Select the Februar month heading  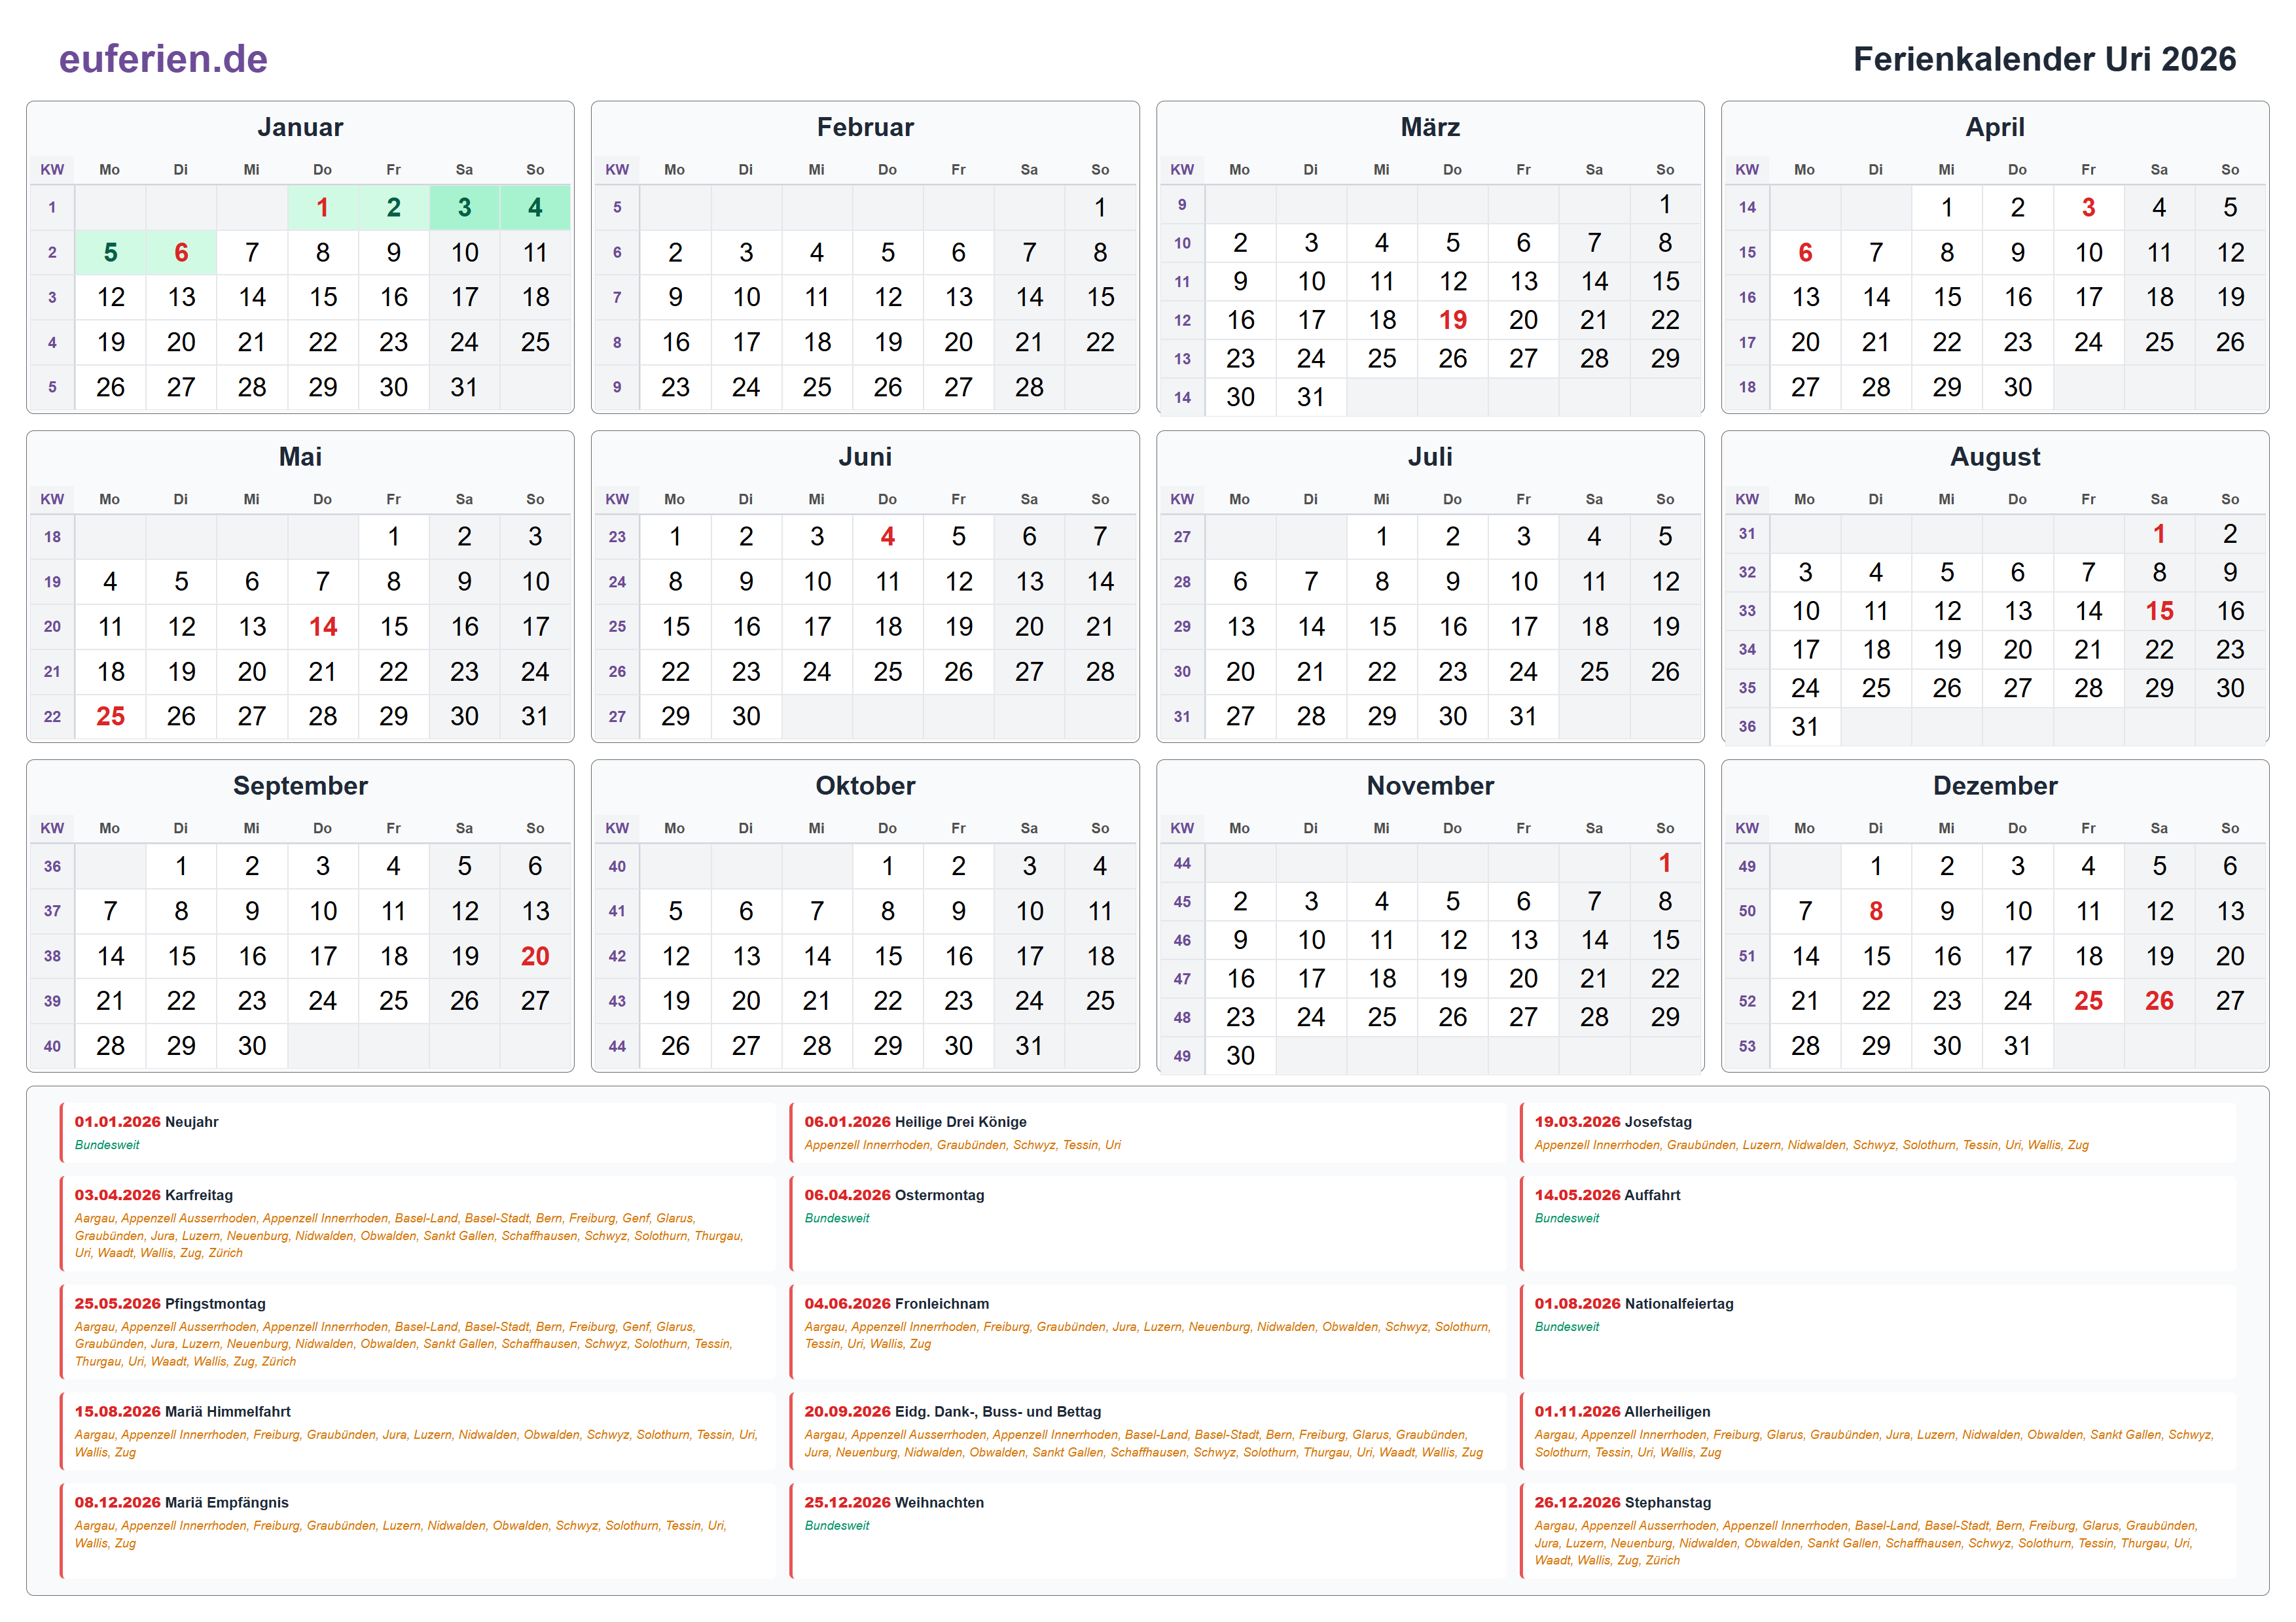865,127
